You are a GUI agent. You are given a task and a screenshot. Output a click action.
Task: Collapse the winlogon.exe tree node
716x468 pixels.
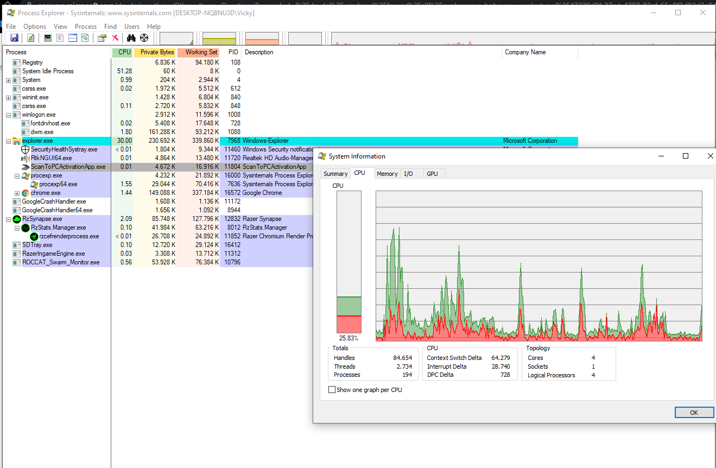(8, 115)
